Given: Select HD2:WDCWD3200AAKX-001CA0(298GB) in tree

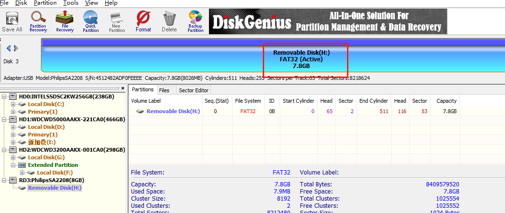Looking at the screenshot, I should 72,150.
